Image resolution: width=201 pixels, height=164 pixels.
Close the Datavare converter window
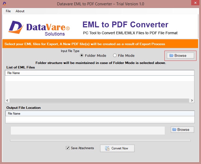click(x=195, y=3)
